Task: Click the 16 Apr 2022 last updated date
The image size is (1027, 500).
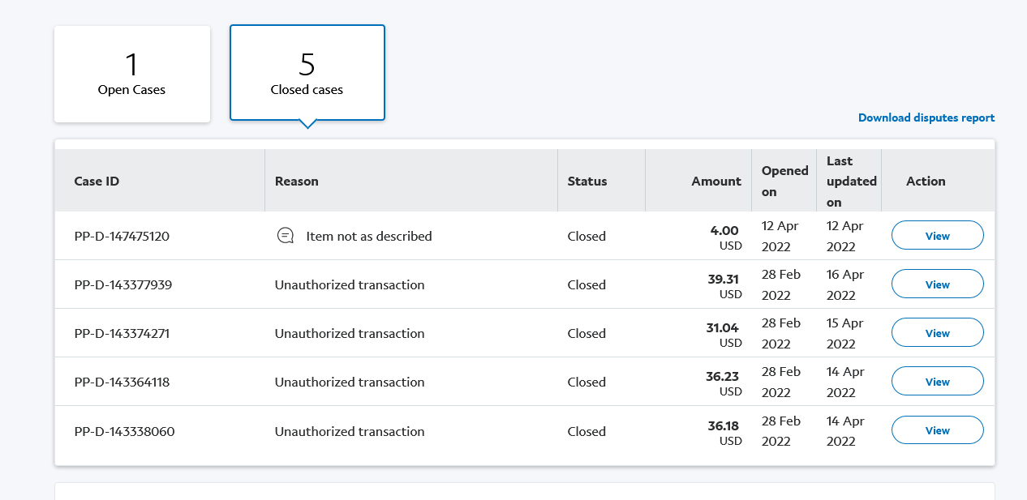Action: (845, 284)
